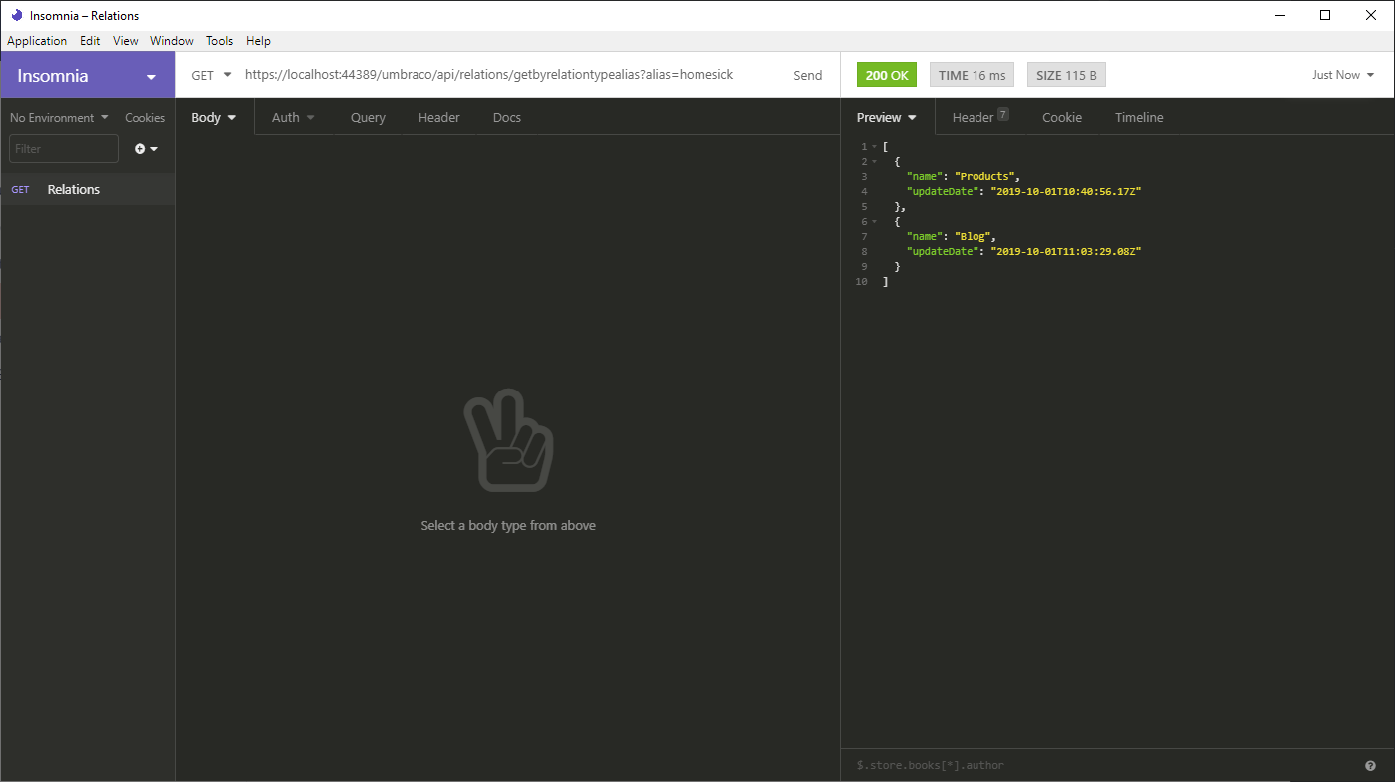Send the request with the Send button
Image resolution: width=1395 pixels, height=782 pixels.
pyautogui.click(x=807, y=75)
